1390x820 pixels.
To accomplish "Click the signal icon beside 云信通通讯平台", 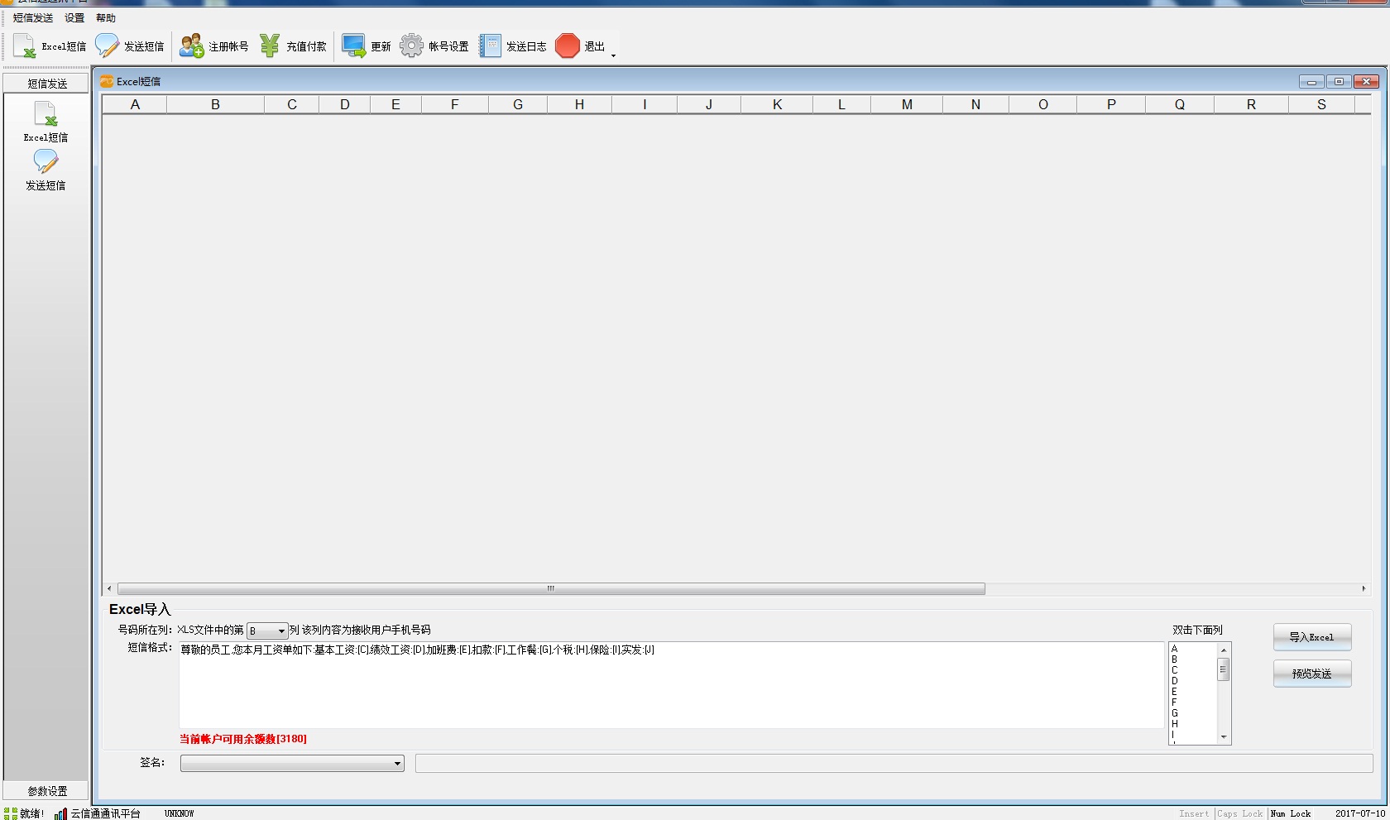I will tap(61, 813).
